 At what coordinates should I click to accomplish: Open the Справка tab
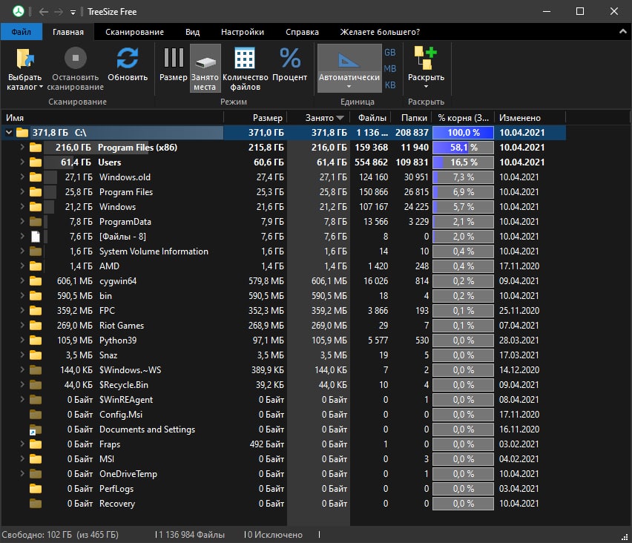click(x=302, y=32)
